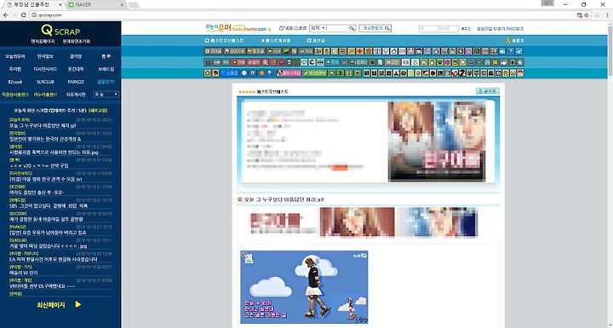Click the yellow 직장상사출현!! link
613x328 pixels.
click(x=15, y=95)
